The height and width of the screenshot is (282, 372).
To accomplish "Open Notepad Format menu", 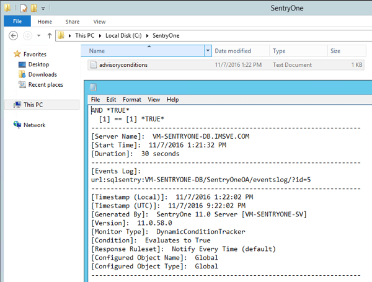I will (x=132, y=100).
